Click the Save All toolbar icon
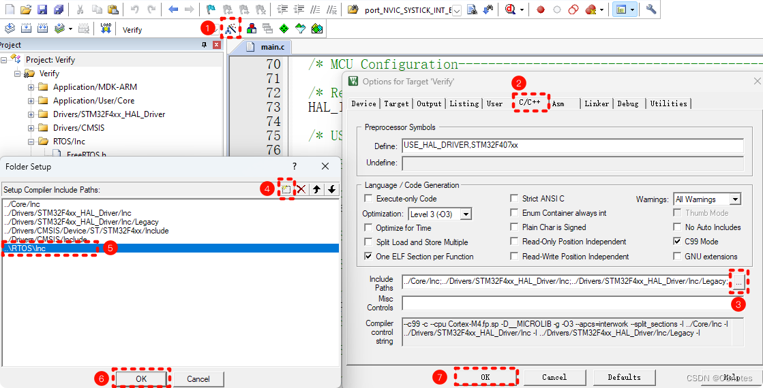Screen dimensions: 763x388 click(59, 10)
